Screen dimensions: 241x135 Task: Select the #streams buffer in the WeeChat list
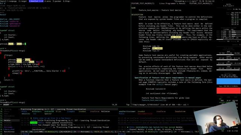pos(8,127)
